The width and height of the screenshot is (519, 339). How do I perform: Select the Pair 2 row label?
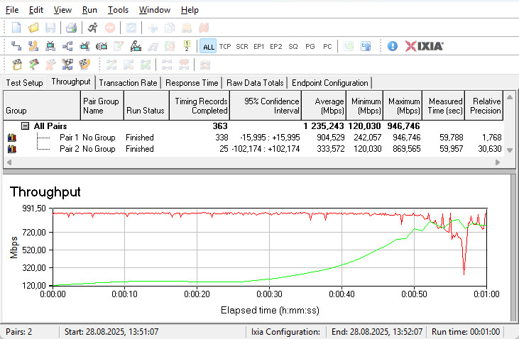[x=69, y=149]
